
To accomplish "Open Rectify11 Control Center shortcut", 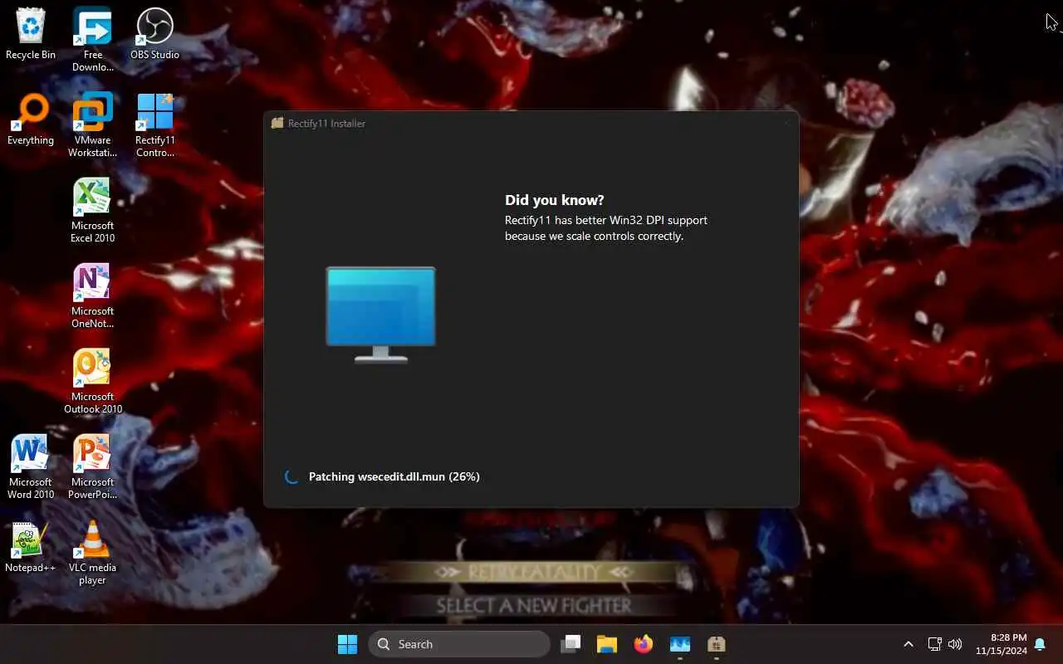I will point(154,124).
